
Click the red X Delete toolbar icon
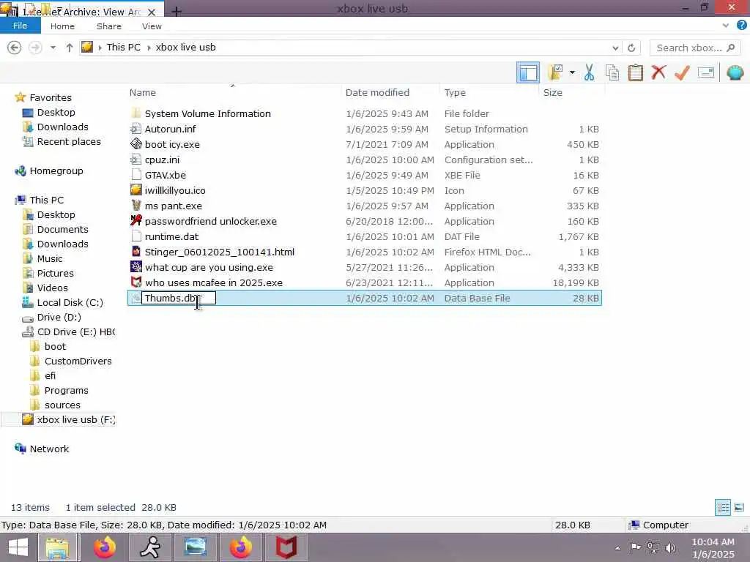point(658,72)
